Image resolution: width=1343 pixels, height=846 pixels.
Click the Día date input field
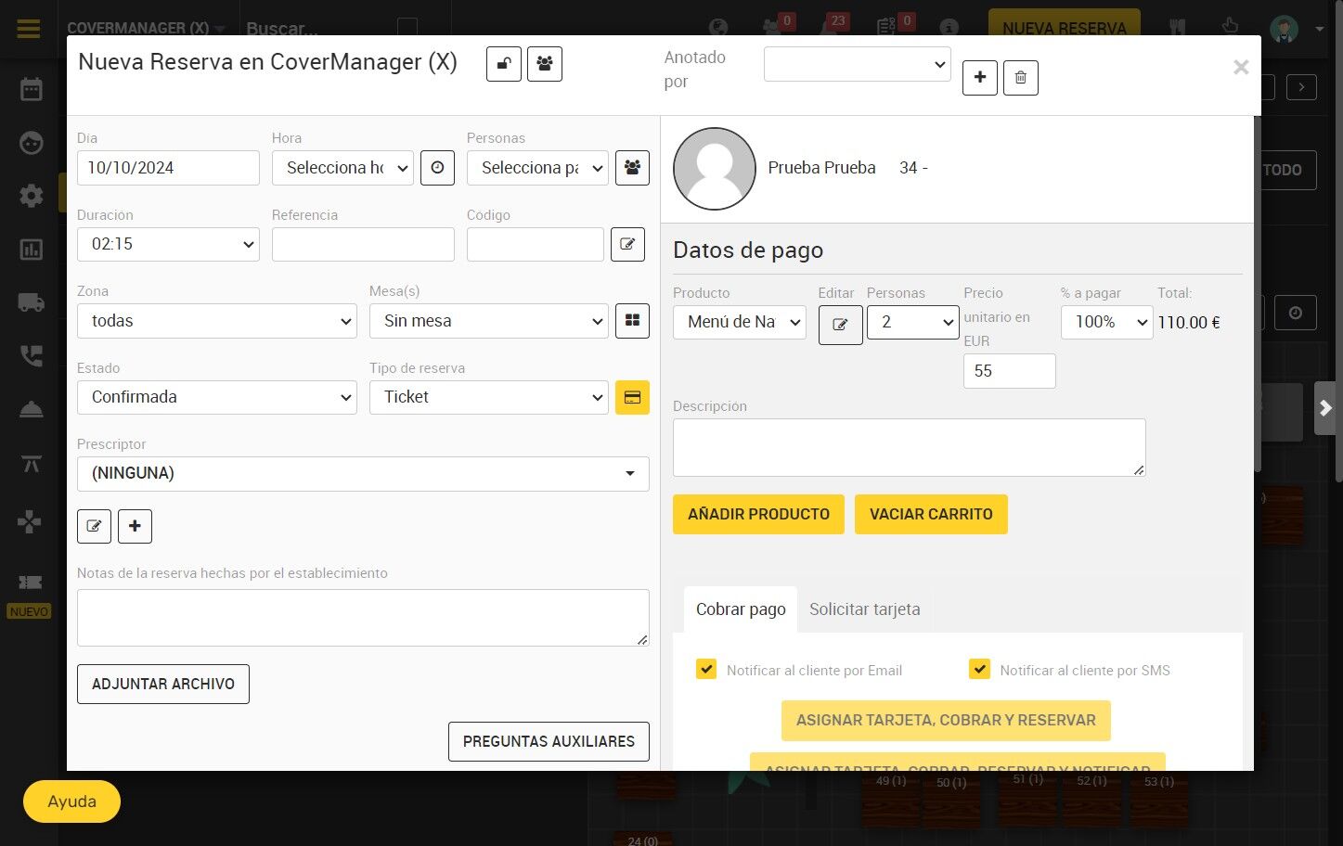[x=168, y=168]
